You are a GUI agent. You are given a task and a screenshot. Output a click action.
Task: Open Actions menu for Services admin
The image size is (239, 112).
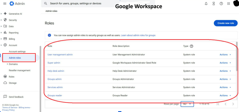coord(225,87)
